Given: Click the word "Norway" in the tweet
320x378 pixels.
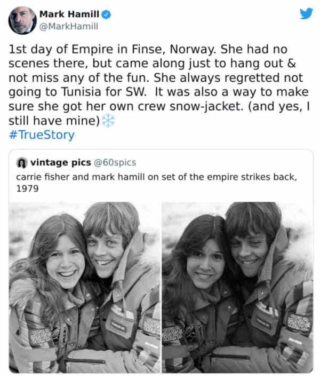Looking at the screenshot, I should [191, 49].
